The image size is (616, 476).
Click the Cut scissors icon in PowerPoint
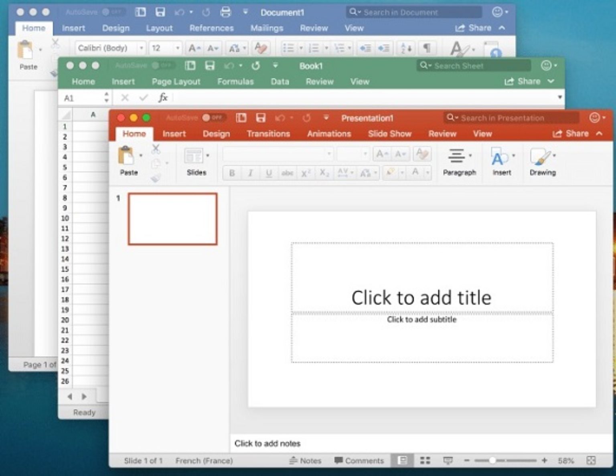tap(156, 149)
